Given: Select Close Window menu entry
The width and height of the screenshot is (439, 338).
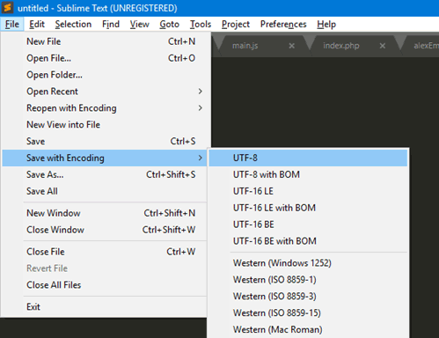Looking at the screenshot, I should 105,230.
